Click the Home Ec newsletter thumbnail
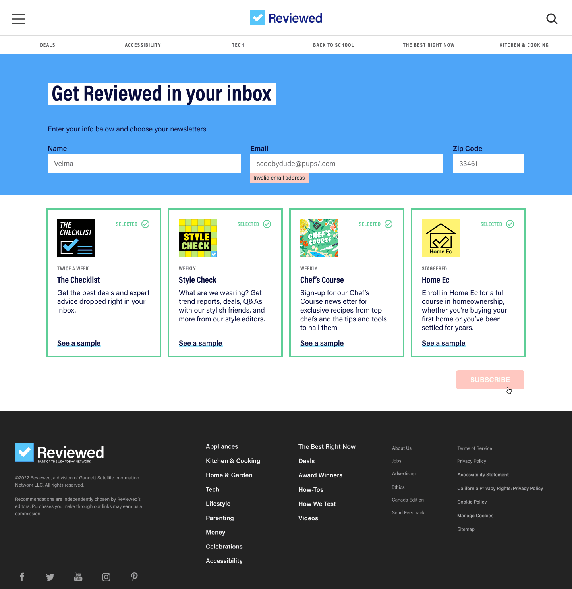Viewport: 572px width, 589px height. [441, 238]
